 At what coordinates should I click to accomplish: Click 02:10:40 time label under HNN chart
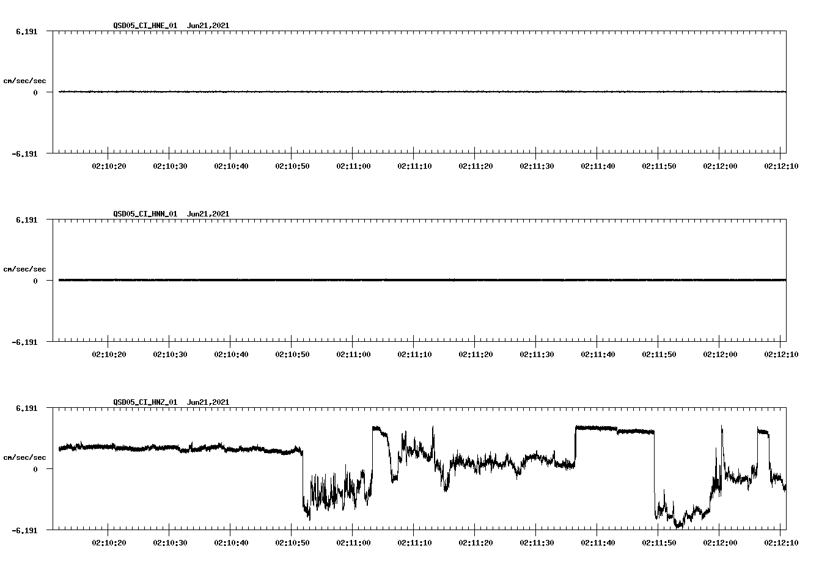(x=231, y=354)
